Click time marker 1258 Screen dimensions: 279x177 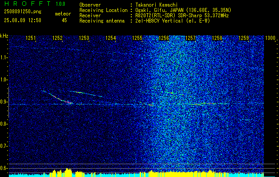click(x=217, y=38)
